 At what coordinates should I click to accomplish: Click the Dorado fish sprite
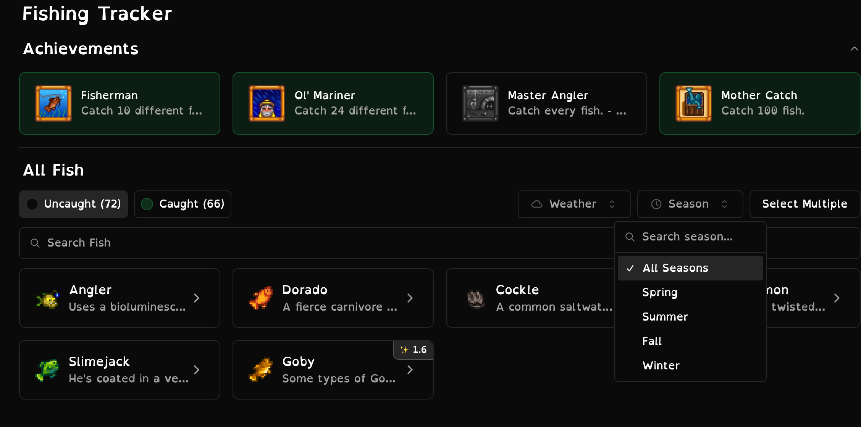click(261, 298)
